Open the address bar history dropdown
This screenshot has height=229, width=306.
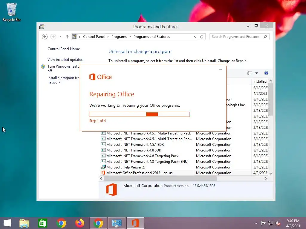click(195, 37)
